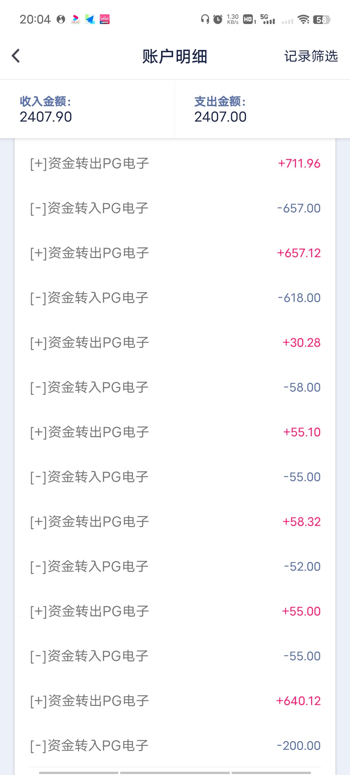Select the 支出金额 expense summary
Viewport: 350px width, 775px height.
tap(262, 109)
